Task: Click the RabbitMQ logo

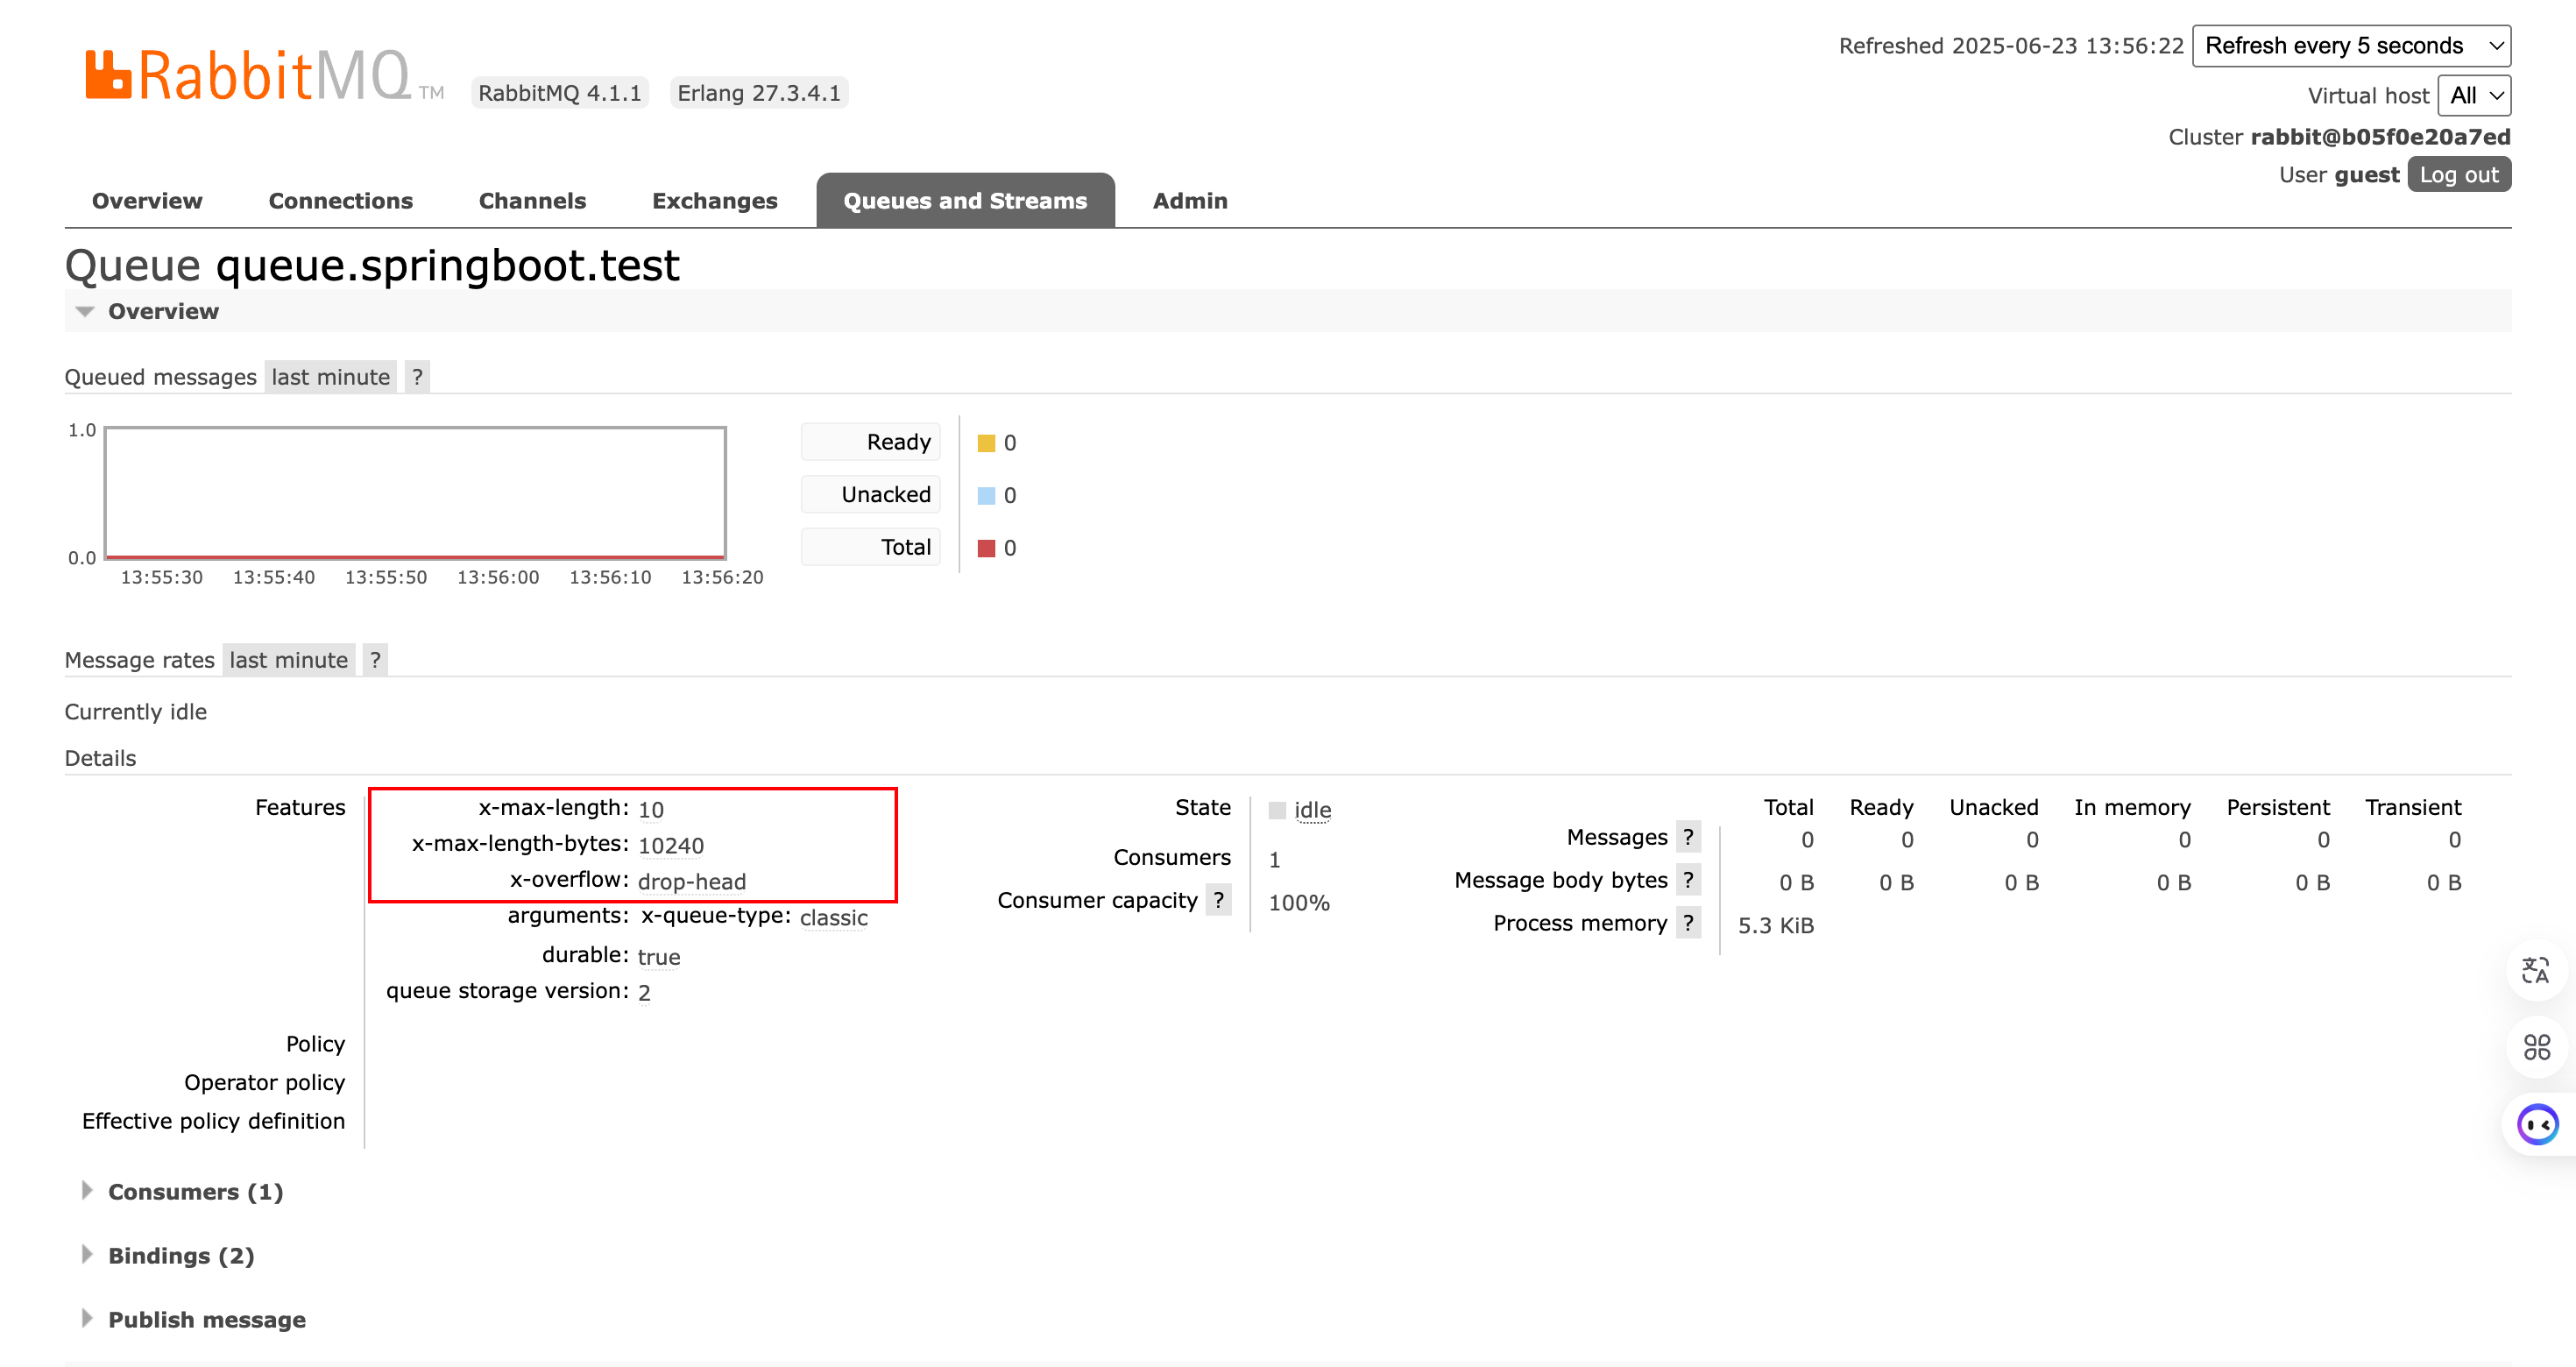Action: pos(264,76)
